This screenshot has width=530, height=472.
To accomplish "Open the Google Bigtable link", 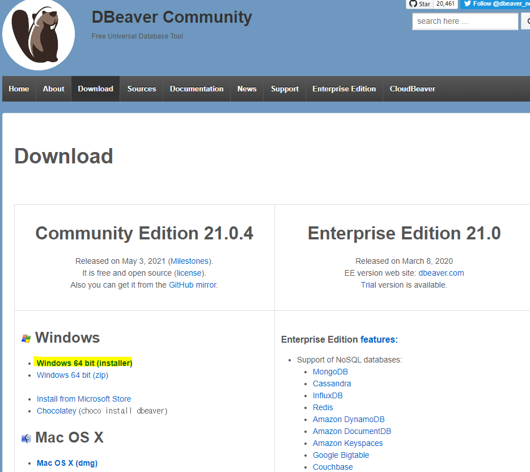I will click(341, 455).
